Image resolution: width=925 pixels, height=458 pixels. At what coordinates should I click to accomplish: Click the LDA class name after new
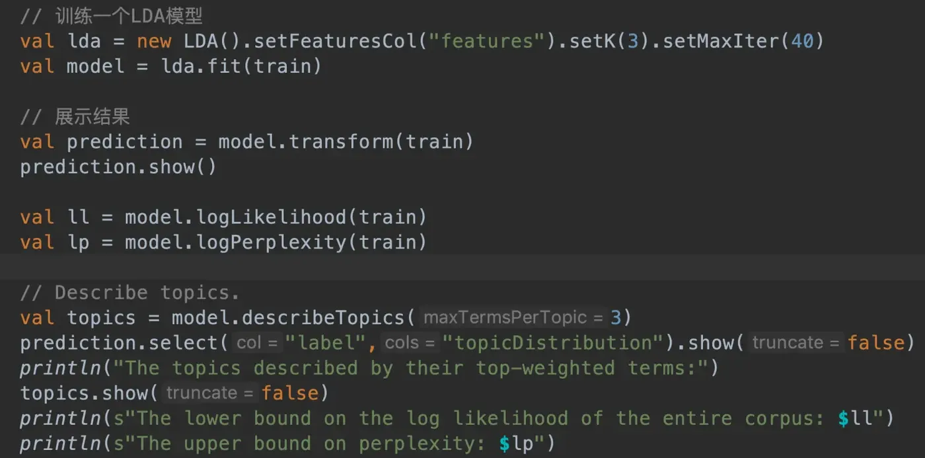[x=200, y=41]
